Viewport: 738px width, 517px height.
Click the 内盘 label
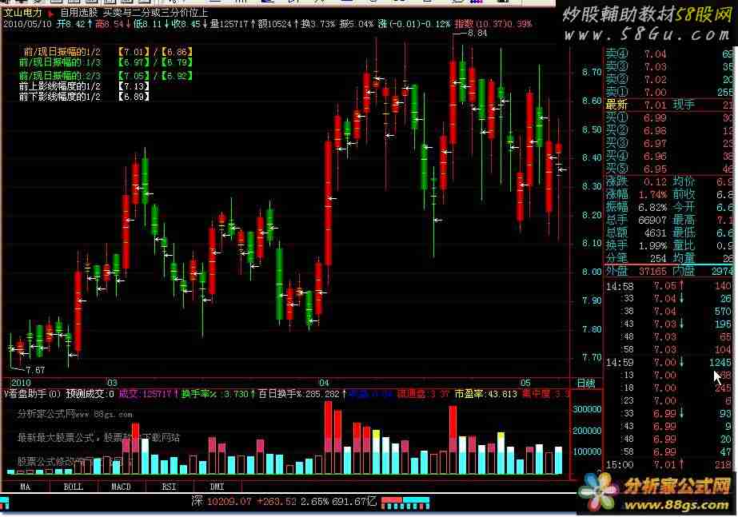(684, 271)
